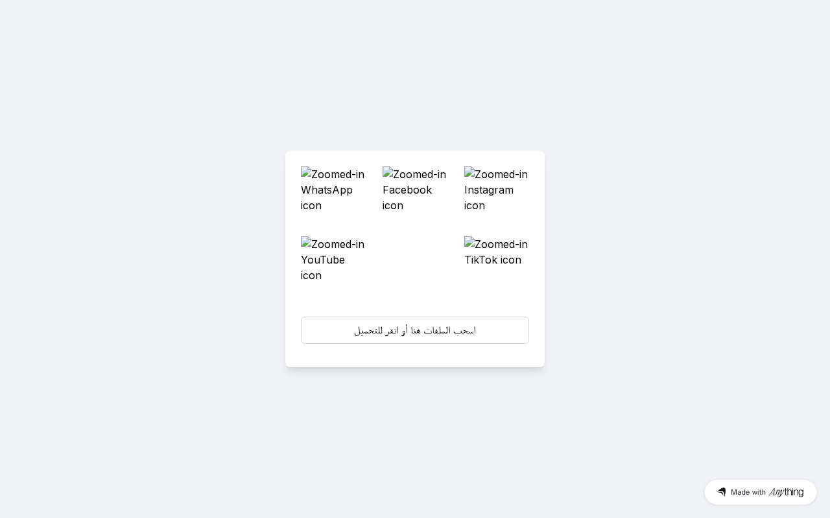Viewport: 830px width, 518px height.
Task: Open the "Made with Anything" badge
Action: click(760, 492)
